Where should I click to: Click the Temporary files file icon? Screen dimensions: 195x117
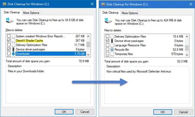click(112, 54)
